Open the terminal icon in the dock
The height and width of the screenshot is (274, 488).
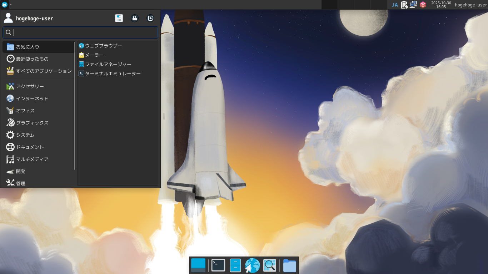(218, 265)
